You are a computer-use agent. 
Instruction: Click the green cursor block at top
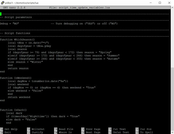pyautogui.click(x=1, y=14)
